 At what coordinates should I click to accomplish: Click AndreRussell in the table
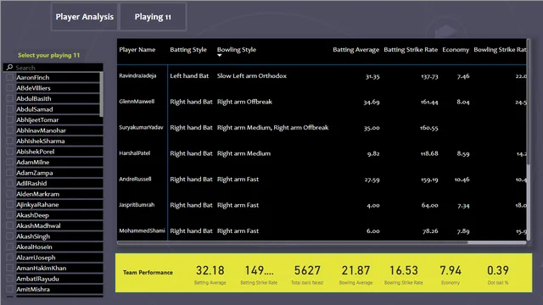(135, 179)
